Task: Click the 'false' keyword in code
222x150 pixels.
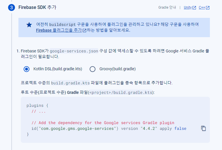Action: (180, 128)
